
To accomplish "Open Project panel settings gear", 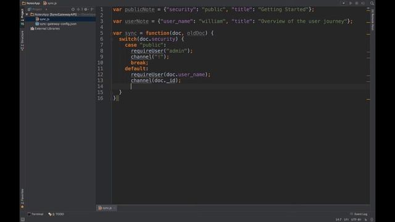I will pos(86,9).
